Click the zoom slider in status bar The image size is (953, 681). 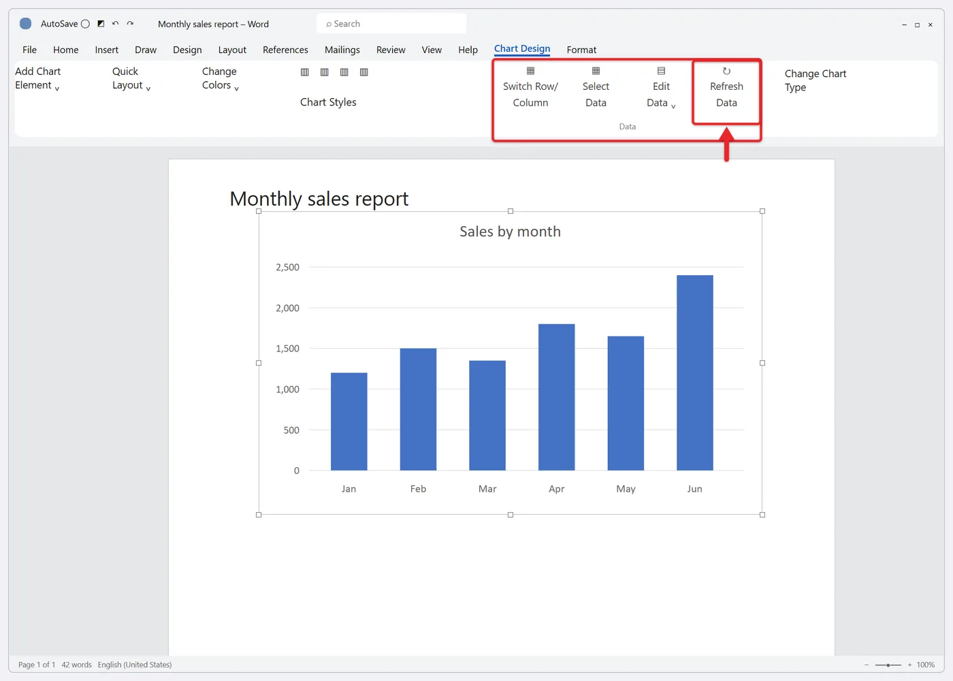point(888,665)
